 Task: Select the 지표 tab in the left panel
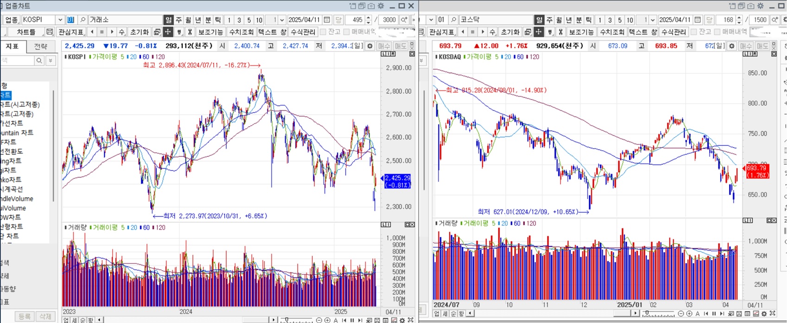point(13,46)
